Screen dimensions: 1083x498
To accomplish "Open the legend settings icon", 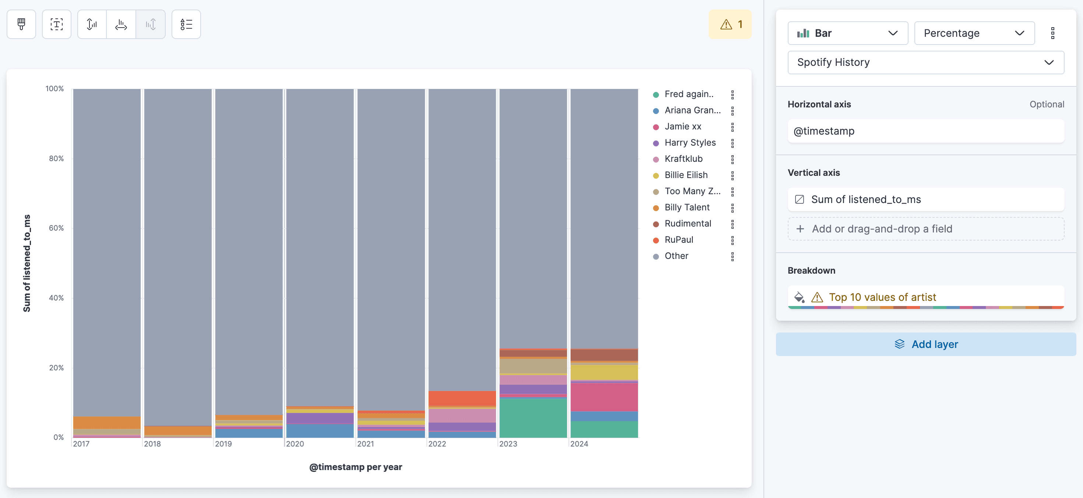I will point(186,24).
